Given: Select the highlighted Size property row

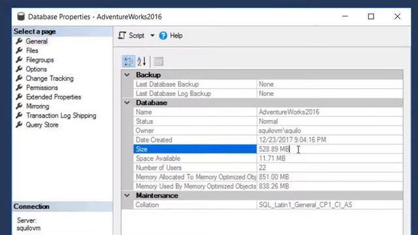Looking at the screenshot, I should [x=268, y=149].
